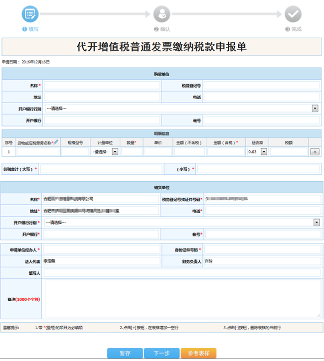Focus the 购货单位 名称 input field
This screenshot has width=324, height=361.
102,86
